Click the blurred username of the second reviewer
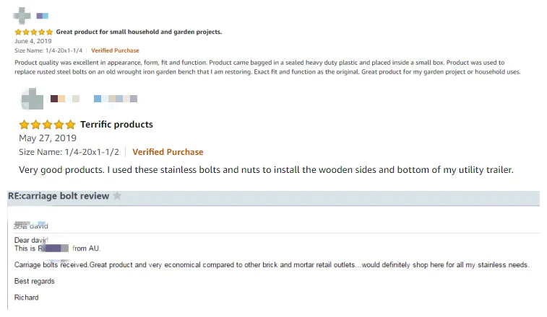 [94, 98]
